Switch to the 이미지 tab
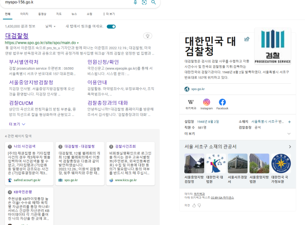This screenshot has height=225, width=305. (x=24, y=14)
